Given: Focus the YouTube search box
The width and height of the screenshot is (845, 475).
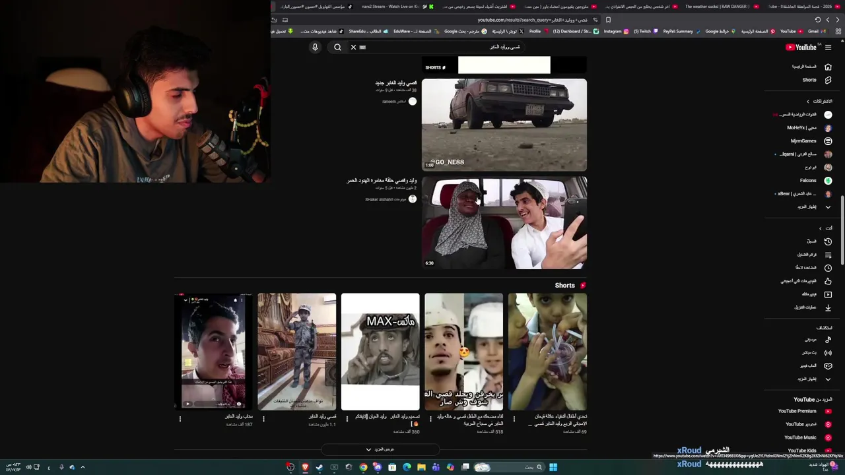Looking at the screenshot, I should 442,47.
